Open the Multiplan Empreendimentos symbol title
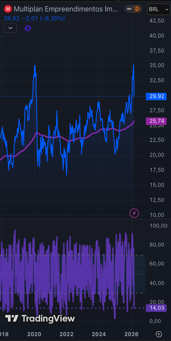171x341 pixels. [x=66, y=9]
